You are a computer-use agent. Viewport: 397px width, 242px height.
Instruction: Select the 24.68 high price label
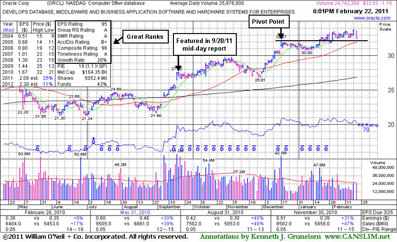116,89
